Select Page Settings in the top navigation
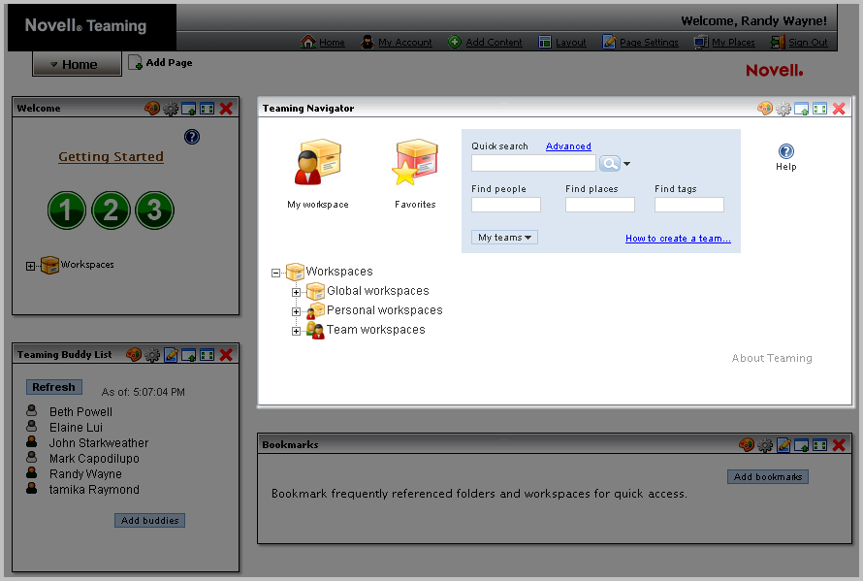The image size is (863, 581). point(649,42)
